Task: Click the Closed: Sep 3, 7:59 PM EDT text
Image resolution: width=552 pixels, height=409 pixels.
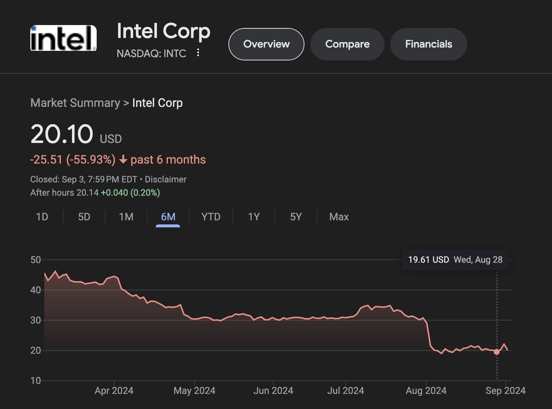Action: click(84, 179)
